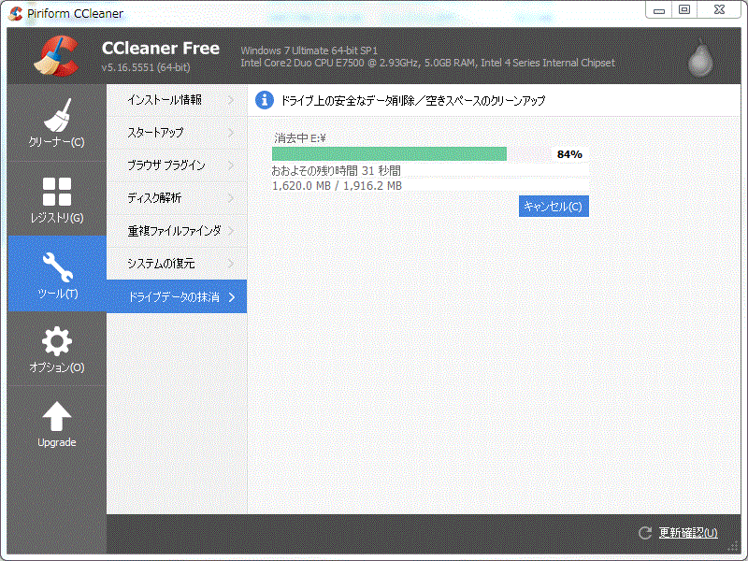This screenshot has width=748, height=561.
Task: Click the 1,620.0 MB / 1,916.2 MB text
Action: point(337,185)
